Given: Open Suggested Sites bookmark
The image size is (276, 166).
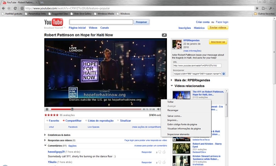Looking at the screenshot, I should [x=58, y=14].
